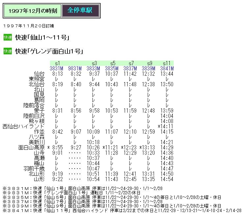This screenshot has width=250, height=215.
Task: Click the 北山 station name
Action: coord(39,90)
